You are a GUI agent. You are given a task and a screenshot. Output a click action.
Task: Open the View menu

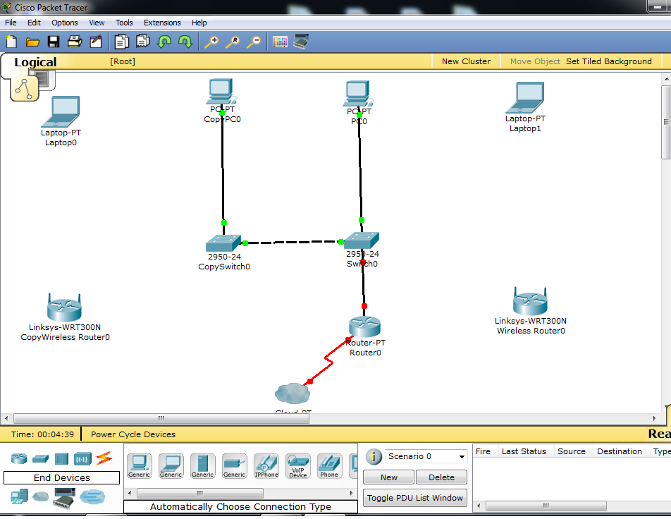coord(97,23)
